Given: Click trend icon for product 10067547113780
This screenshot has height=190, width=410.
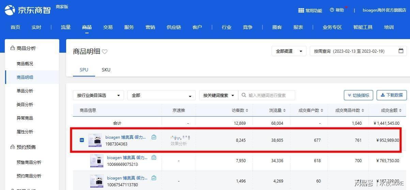Looking at the screenshot, I should [x=154, y=178].
